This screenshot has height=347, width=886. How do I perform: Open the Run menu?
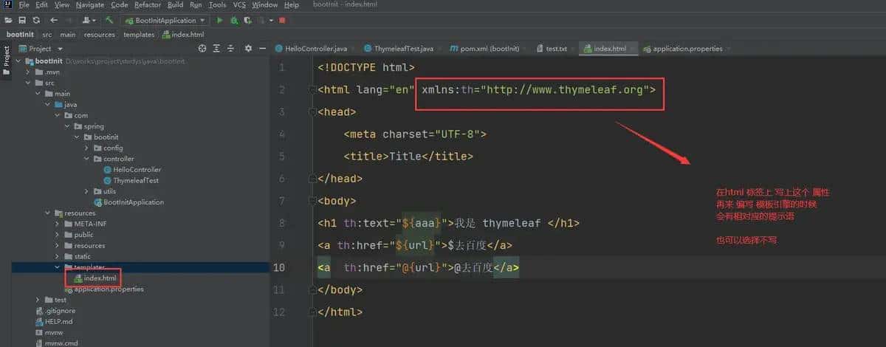(x=196, y=5)
